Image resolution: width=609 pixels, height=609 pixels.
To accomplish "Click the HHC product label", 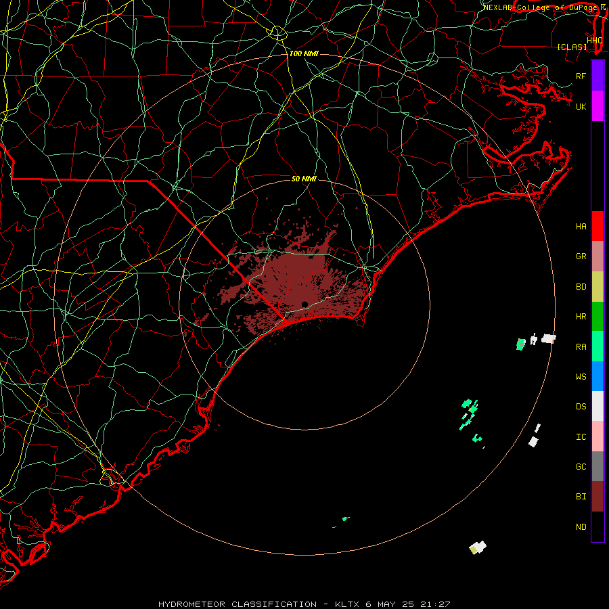I will (x=594, y=40).
